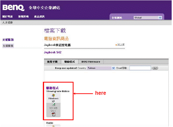This screenshot has width=173, height=127.
Task: Click the V1.1 version text
Action: pyautogui.click(x=53, y=111)
